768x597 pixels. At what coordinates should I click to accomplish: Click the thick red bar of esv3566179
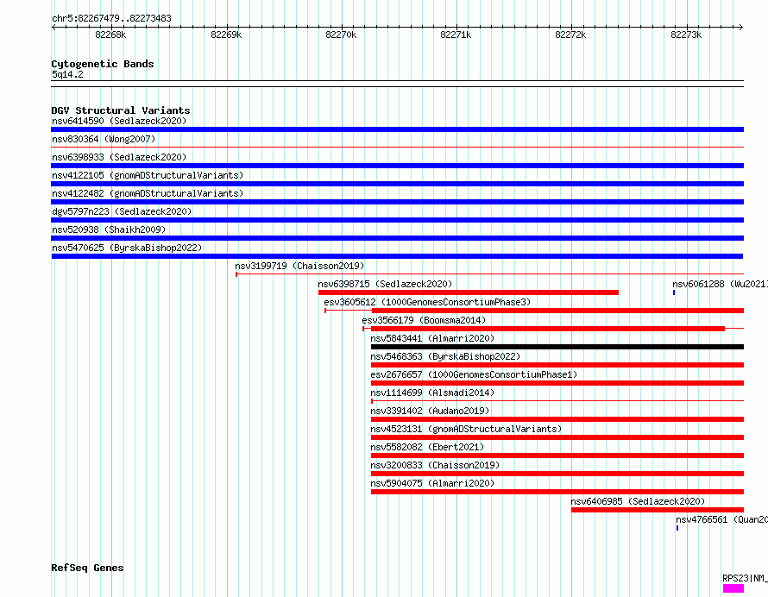click(548, 329)
